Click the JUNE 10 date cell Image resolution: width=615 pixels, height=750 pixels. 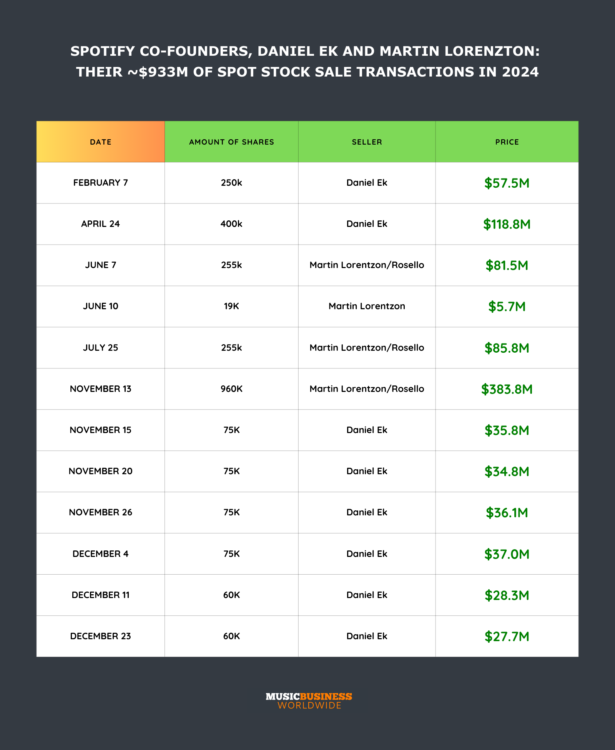pos(101,306)
